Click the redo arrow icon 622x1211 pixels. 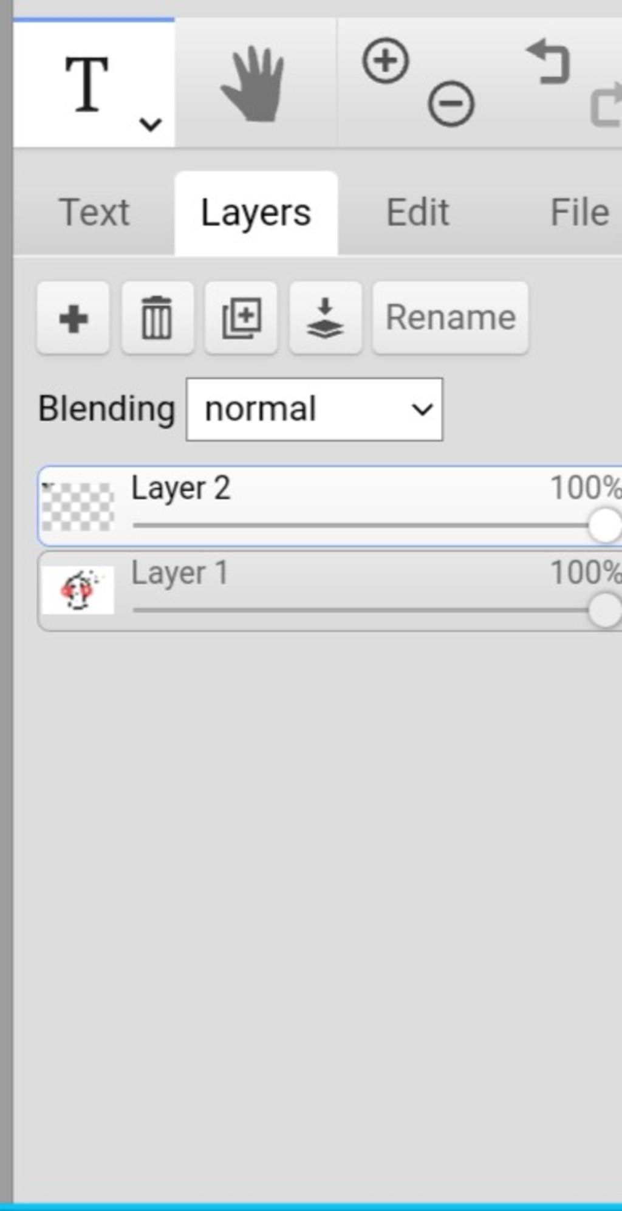click(x=607, y=105)
